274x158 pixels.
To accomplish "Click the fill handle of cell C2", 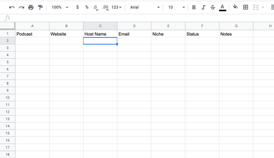I will [x=117, y=44].
